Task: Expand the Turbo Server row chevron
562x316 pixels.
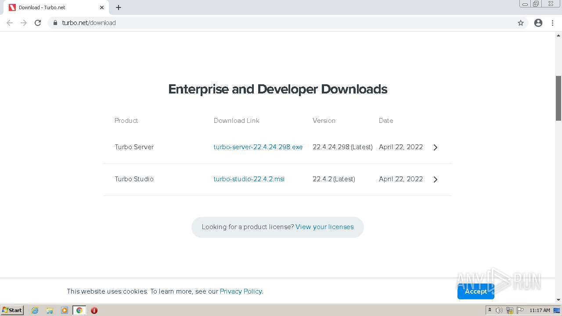Action: [x=436, y=147]
